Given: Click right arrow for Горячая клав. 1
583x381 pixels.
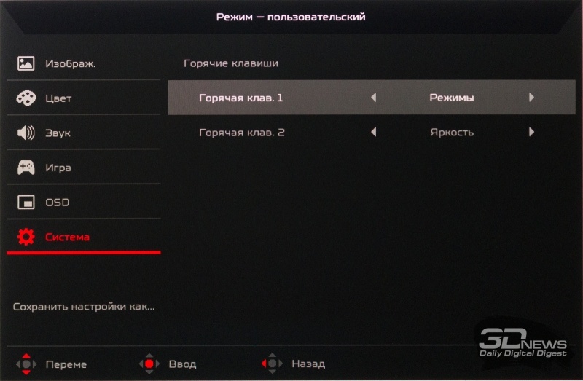Looking at the screenshot, I should point(531,98).
